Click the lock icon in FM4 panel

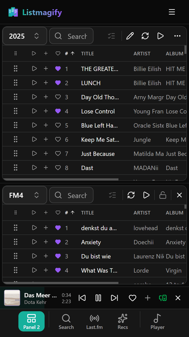tap(163, 195)
